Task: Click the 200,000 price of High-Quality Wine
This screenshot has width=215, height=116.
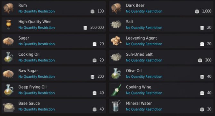Action: tap(97, 28)
